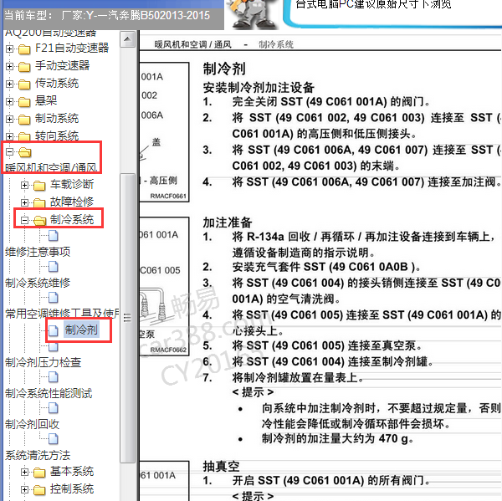Click the 制动系统 folder icon
This screenshot has height=501, width=502.
pos(24,120)
